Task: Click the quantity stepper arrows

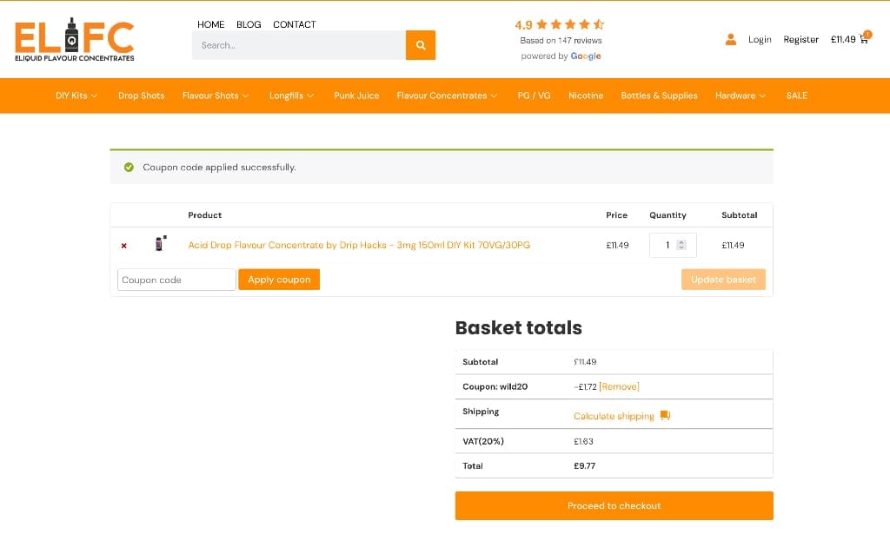Action: click(x=681, y=245)
